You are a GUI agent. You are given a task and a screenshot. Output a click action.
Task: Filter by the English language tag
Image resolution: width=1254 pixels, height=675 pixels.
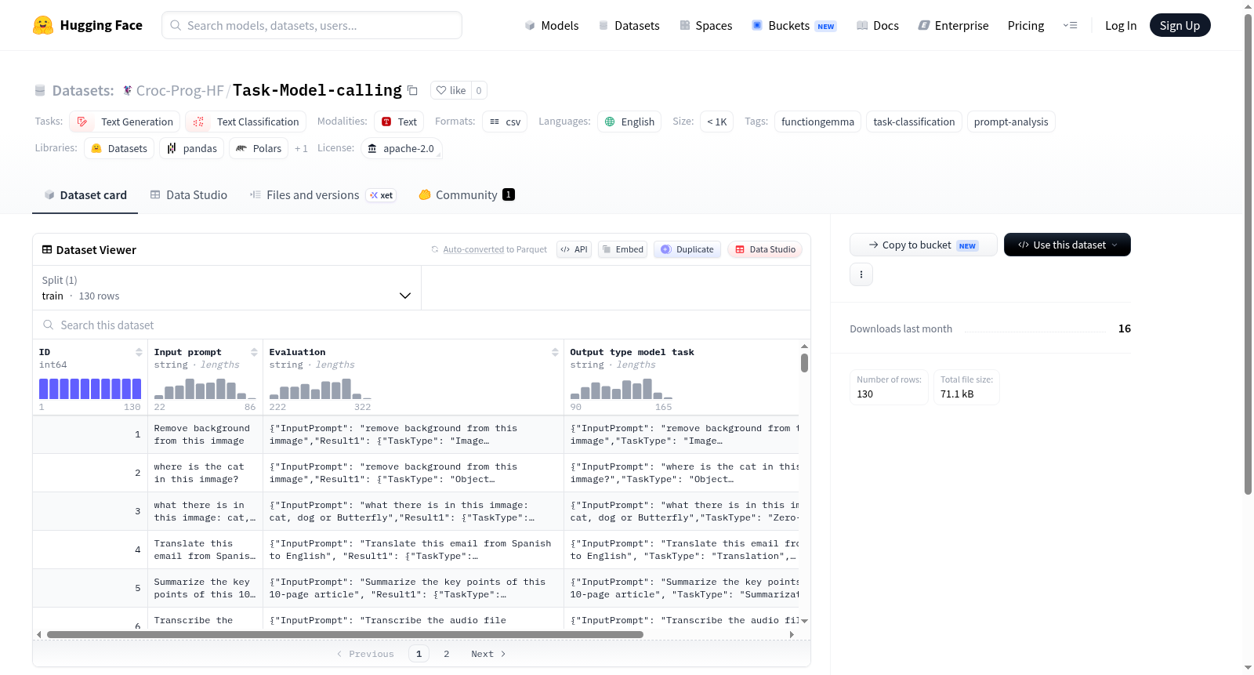[x=629, y=122]
